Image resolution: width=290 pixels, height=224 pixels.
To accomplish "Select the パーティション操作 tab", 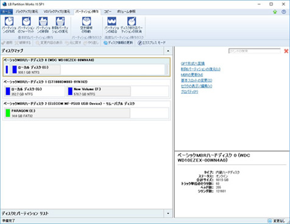I will click(87, 12).
